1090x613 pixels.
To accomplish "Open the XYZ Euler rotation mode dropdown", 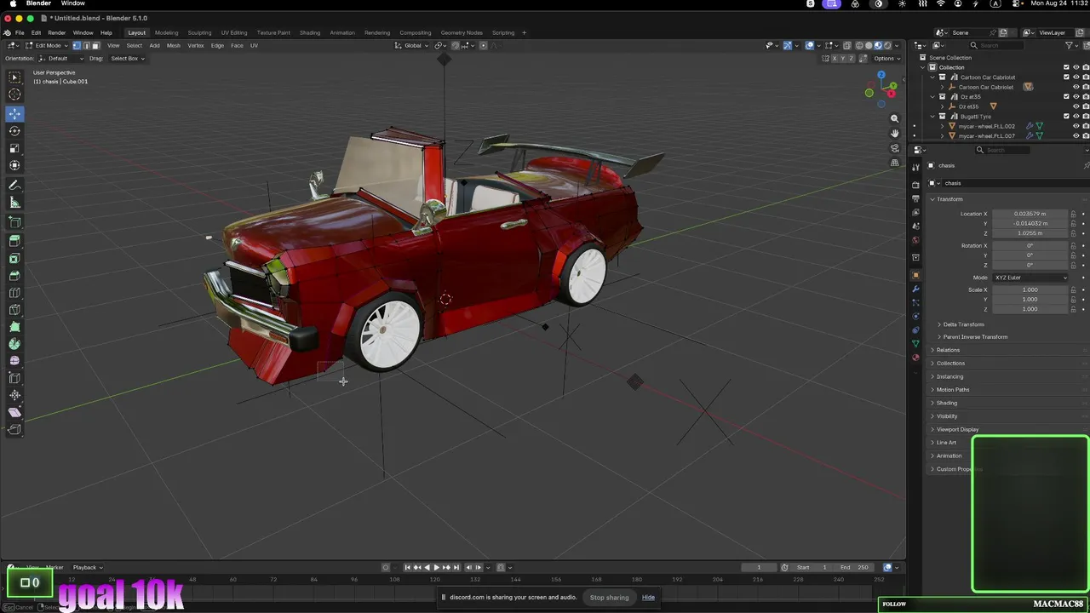I will [1030, 278].
